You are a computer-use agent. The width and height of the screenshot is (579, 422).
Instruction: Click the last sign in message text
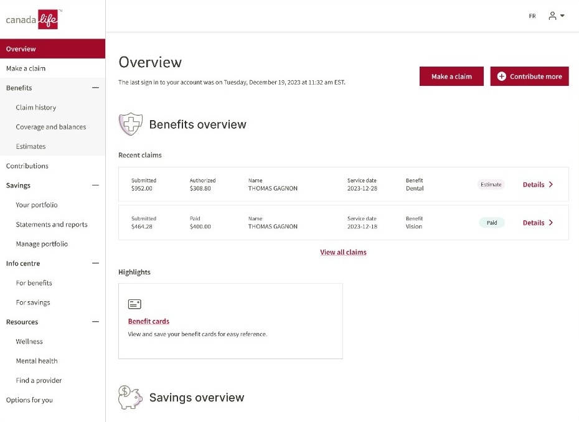click(x=232, y=82)
